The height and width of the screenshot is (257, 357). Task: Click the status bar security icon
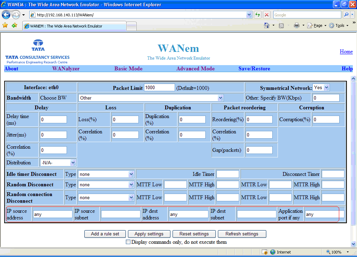[x=264, y=252]
